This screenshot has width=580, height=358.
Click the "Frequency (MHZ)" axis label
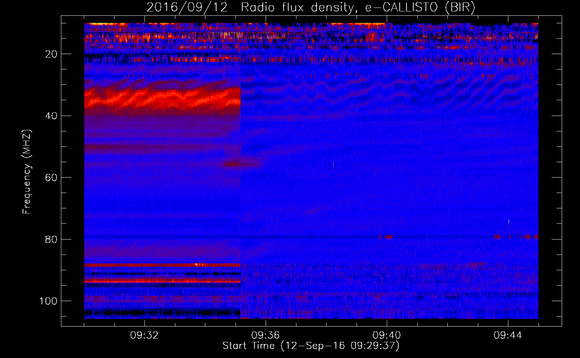[x=27, y=172]
